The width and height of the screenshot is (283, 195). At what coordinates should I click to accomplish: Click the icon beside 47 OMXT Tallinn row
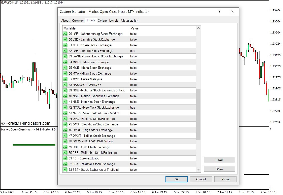[x=65, y=136]
